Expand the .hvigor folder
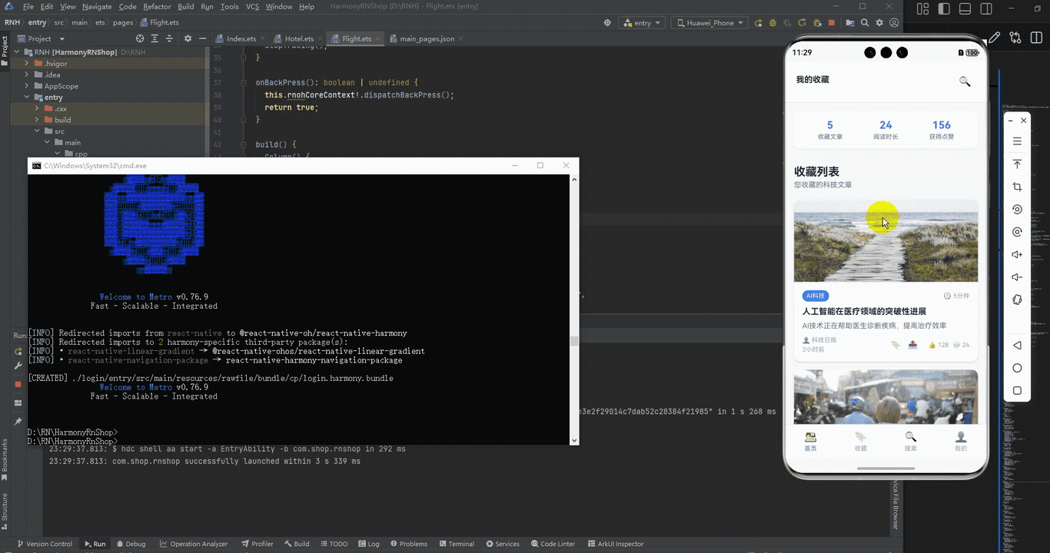Image resolution: width=1050 pixels, height=553 pixels. (27, 64)
